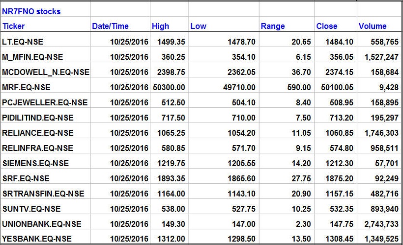
Task: Select the Ticker column header
Action: coord(14,26)
